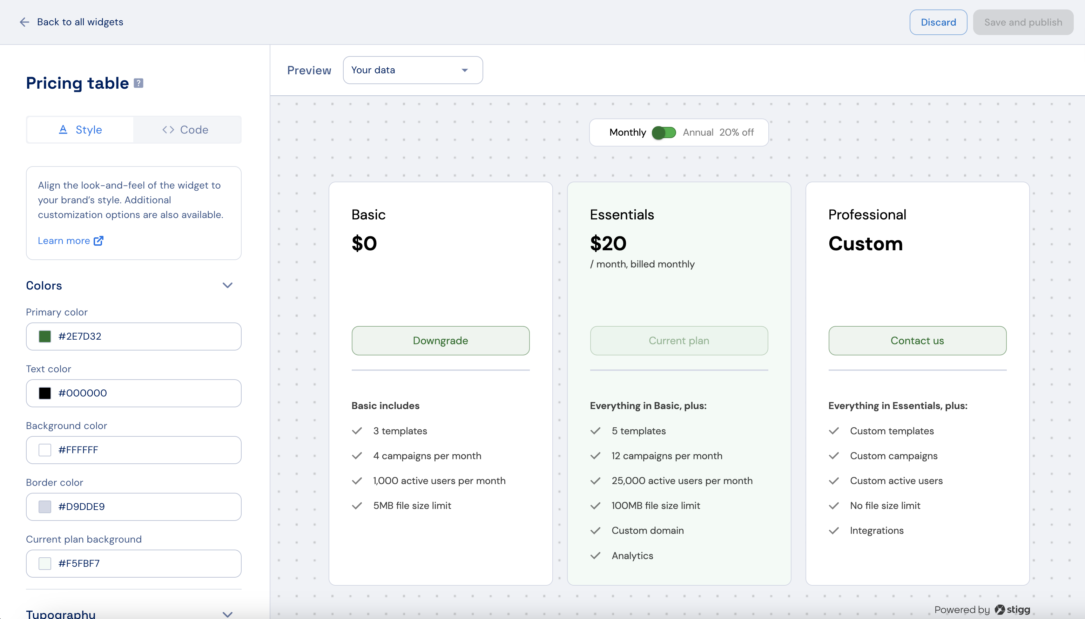Select the Monthly billing label

point(627,132)
